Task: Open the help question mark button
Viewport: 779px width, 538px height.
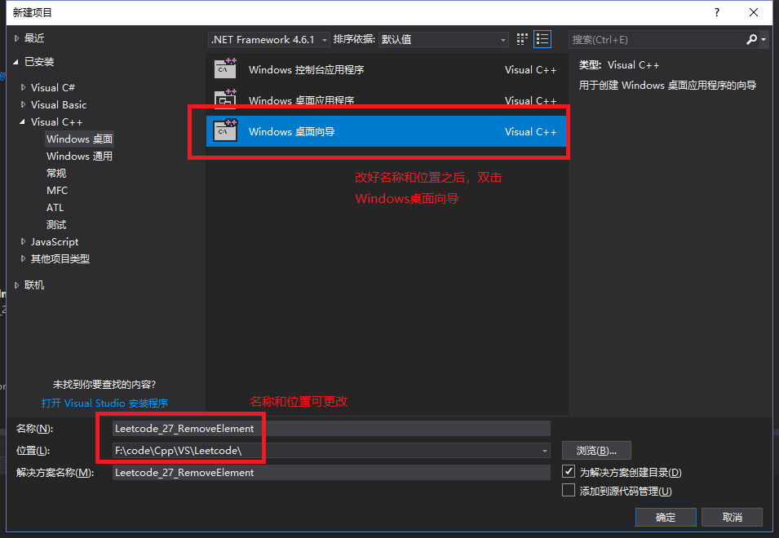Action: pos(717,12)
